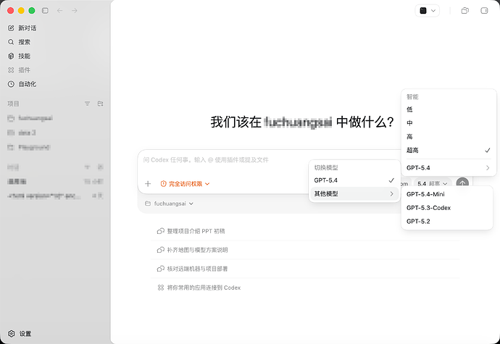
Task: Select 中 intelligence level
Action: (x=449, y=123)
